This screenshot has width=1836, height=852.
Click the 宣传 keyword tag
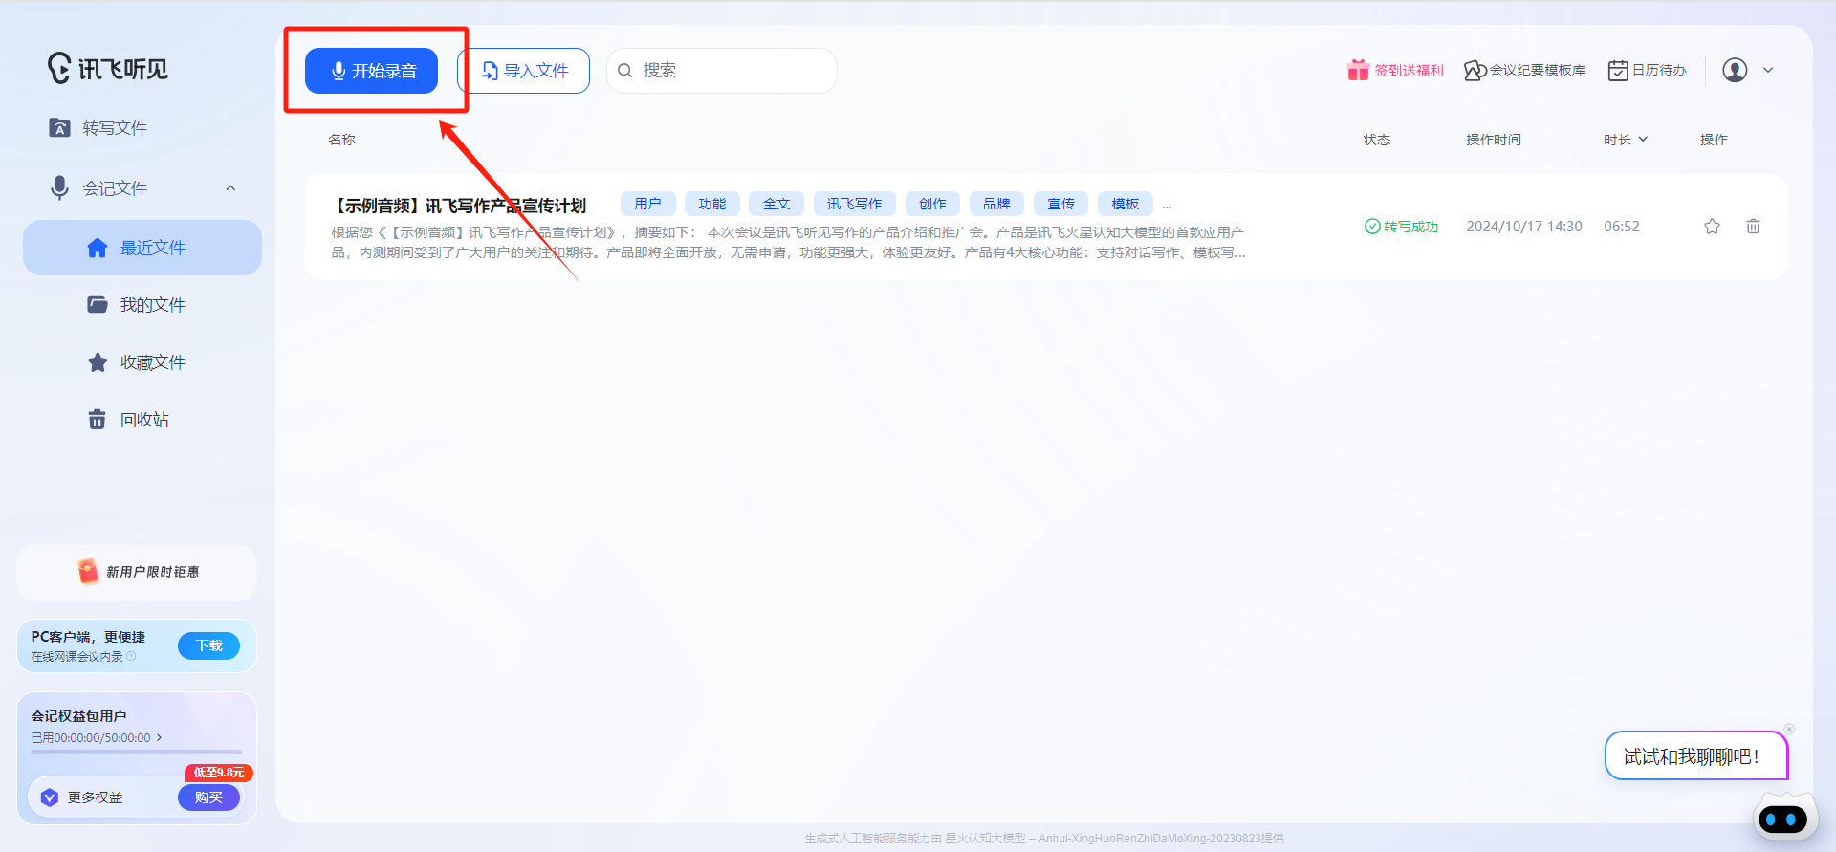(1060, 204)
